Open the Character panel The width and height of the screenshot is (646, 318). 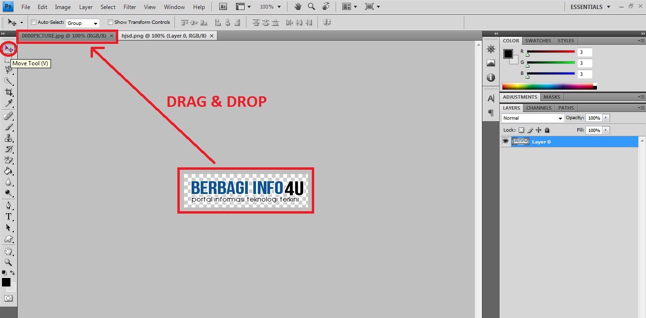(x=491, y=98)
